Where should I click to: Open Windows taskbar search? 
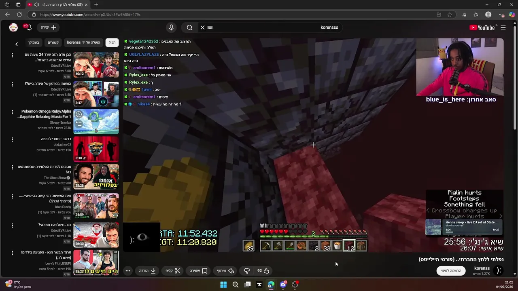(235, 285)
